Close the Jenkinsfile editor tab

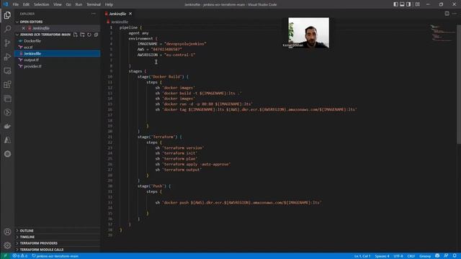tap(130, 14)
